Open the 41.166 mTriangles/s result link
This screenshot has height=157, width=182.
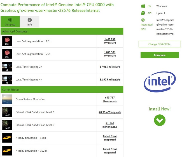pyautogui.click(x=110, y=125)
